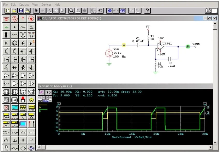Viewport: 220px width, 152px height.
Task: Click node probe A on the circuit
Action: (124, 45)
